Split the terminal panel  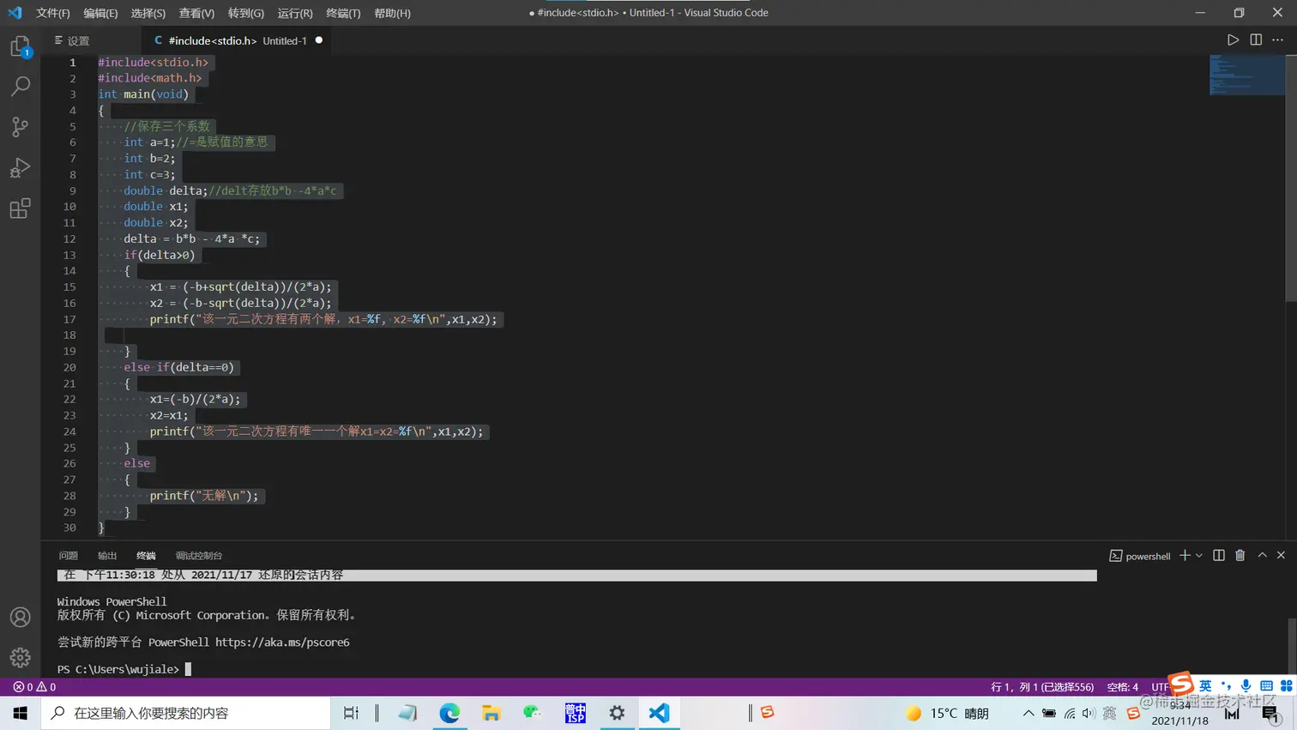[x=1219, y=556]
